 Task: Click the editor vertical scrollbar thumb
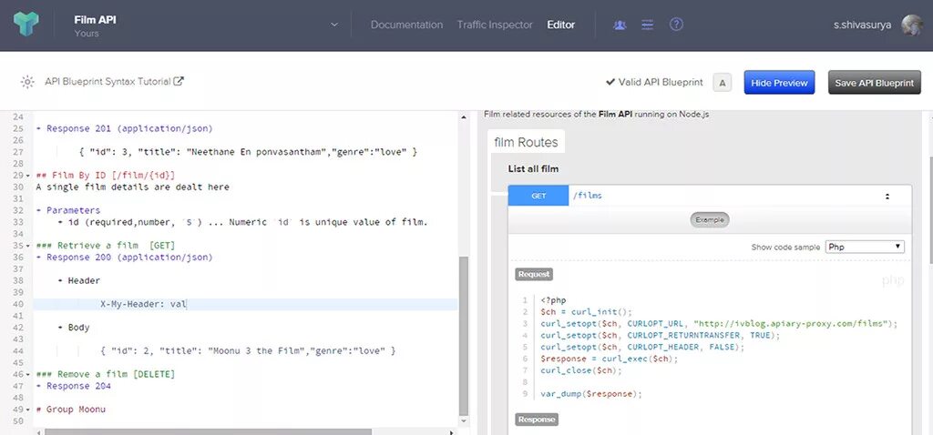[x=464, y=337]
